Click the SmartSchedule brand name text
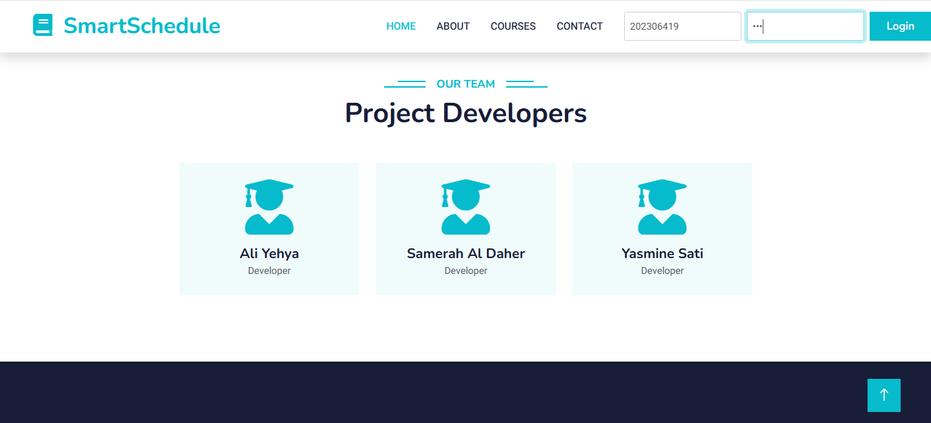The image size is (931, 423). [141, 26]
